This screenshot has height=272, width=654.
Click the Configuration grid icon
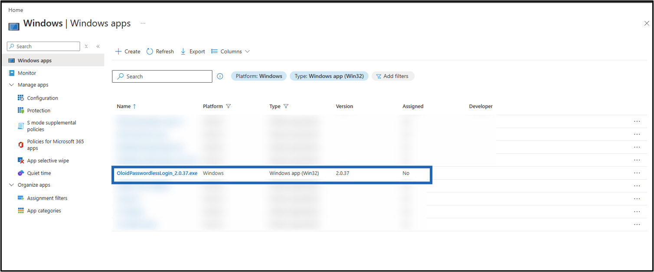tap(21, 98)
